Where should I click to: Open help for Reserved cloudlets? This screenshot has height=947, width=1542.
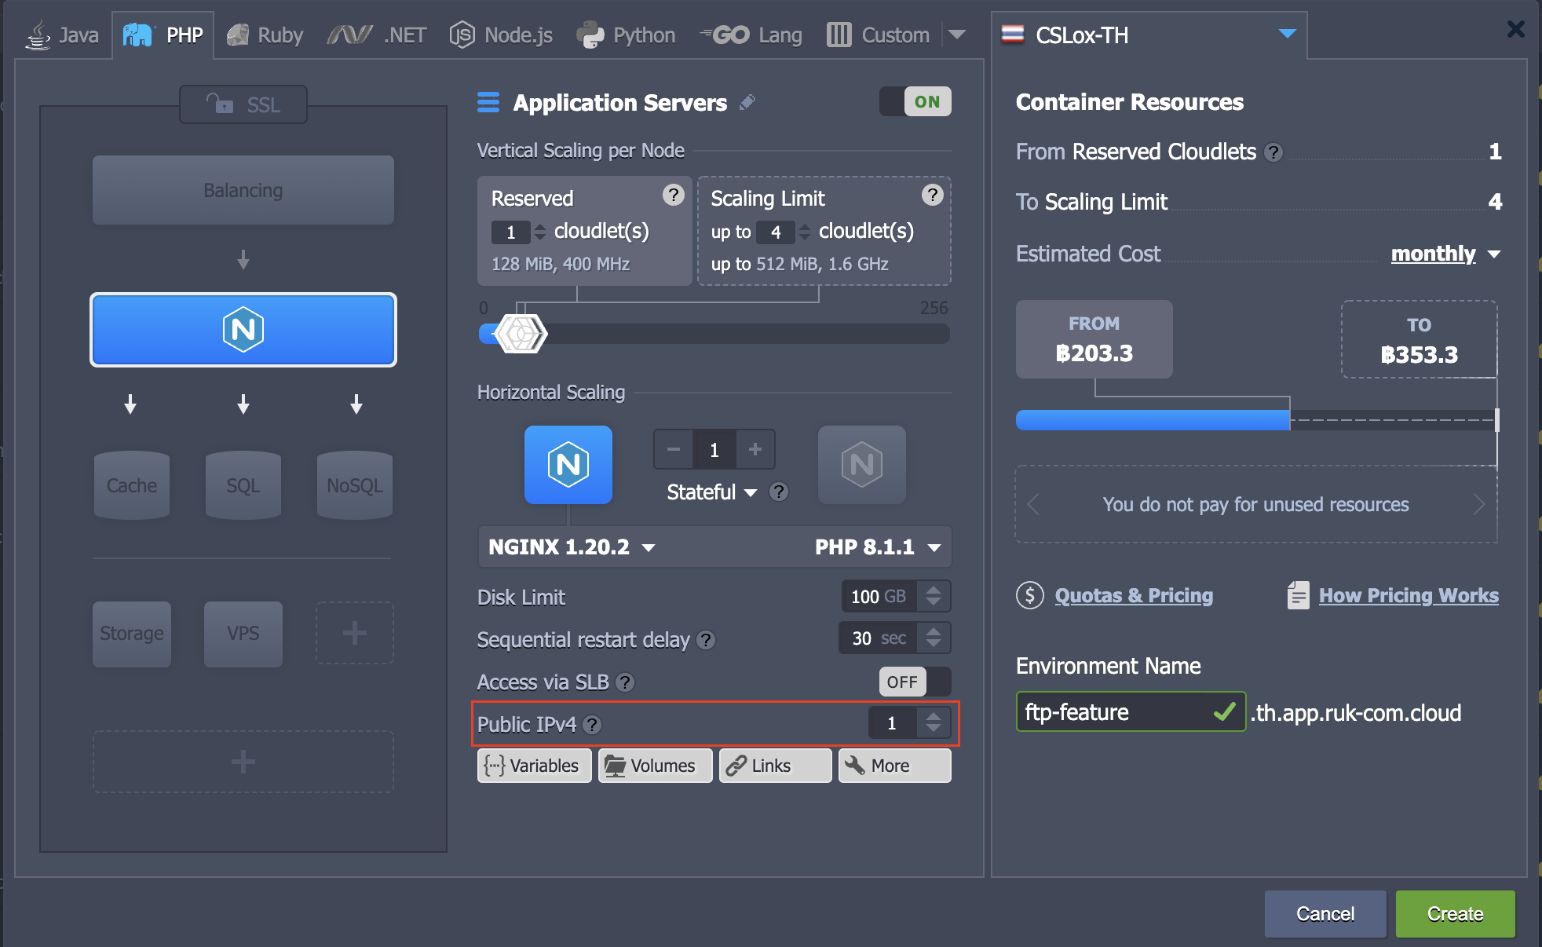(673, 195)
